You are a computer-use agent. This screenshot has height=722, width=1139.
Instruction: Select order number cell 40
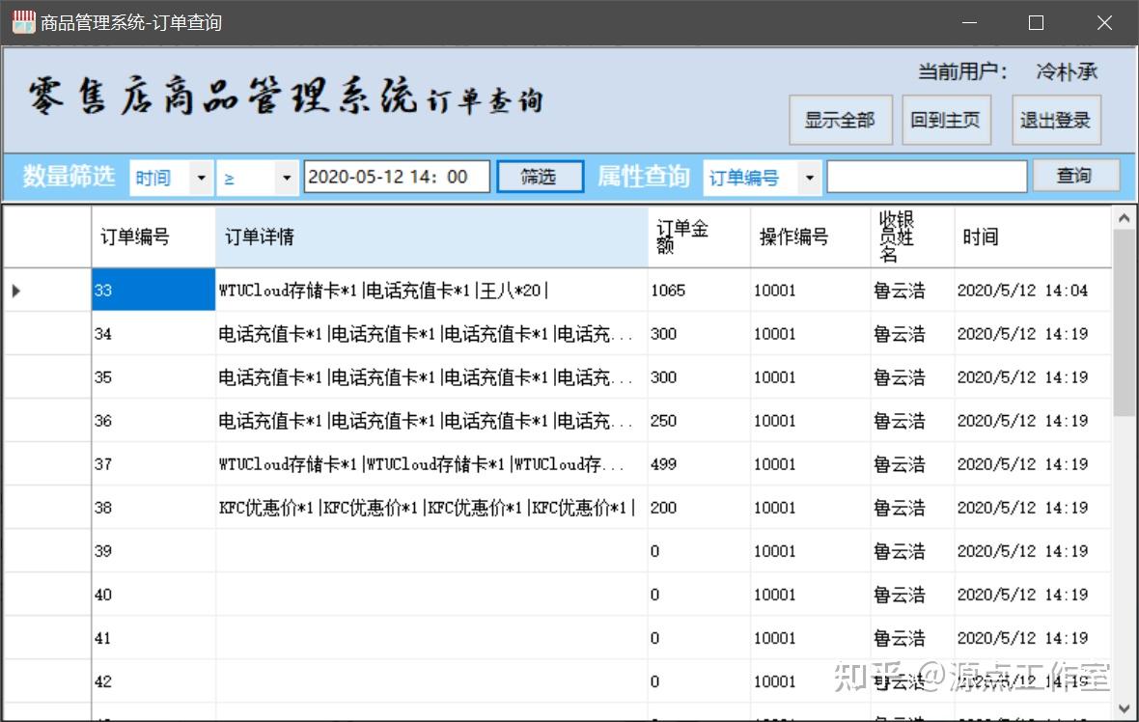click(153, 595)
